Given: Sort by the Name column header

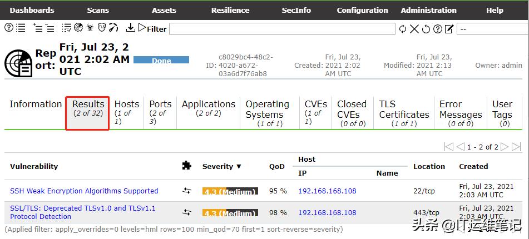Looking at the screenshot, I should pyautogui.click(x=387, y=173).
